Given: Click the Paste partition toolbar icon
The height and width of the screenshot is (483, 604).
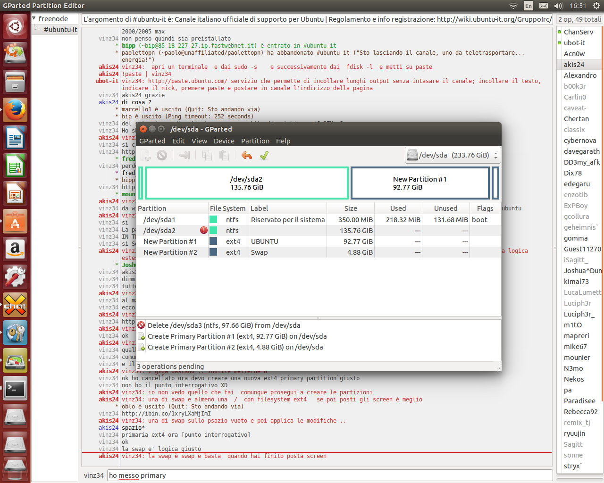Looking at the screenshot, I should [224, 155].
